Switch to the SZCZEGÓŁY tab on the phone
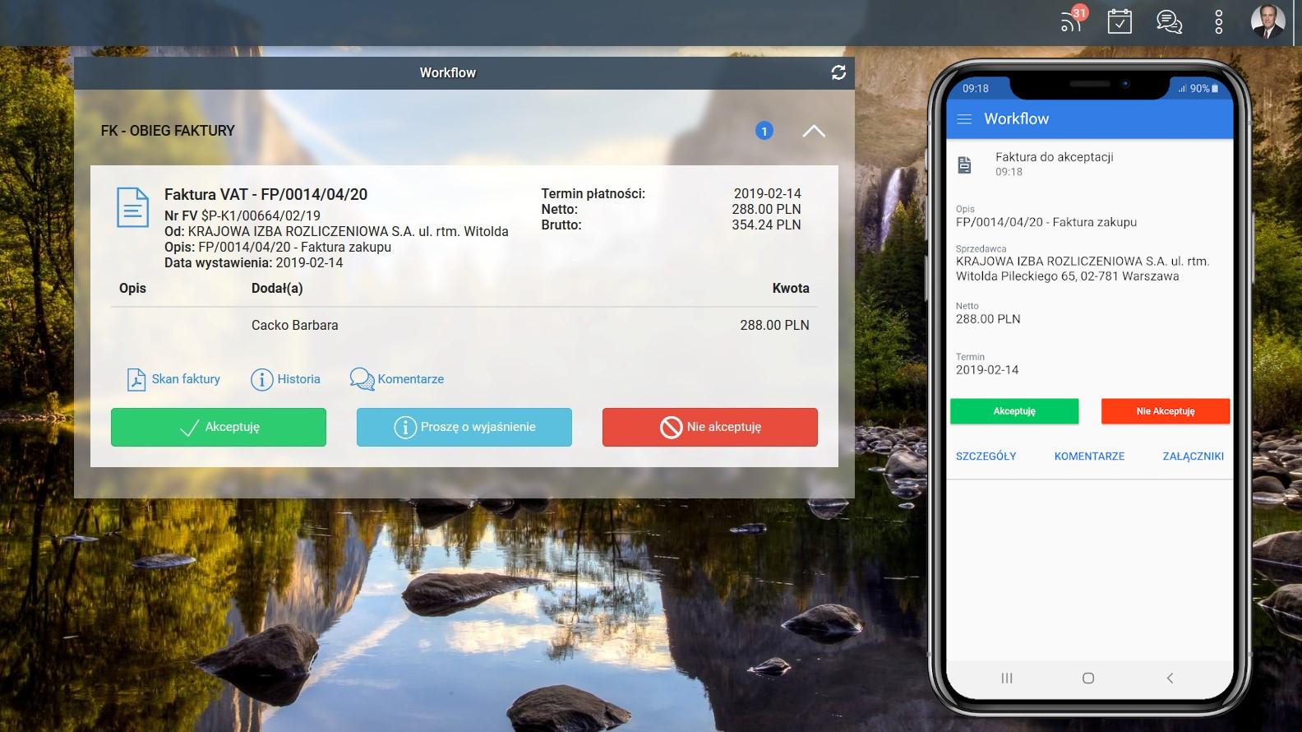 (x=986, y=456)
